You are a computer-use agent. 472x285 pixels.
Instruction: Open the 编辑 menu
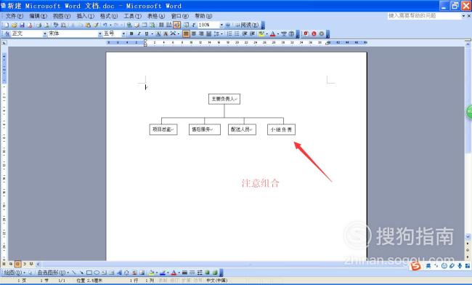click(38, 16)
